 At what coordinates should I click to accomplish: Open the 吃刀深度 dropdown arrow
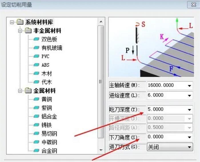pos(189,110)
